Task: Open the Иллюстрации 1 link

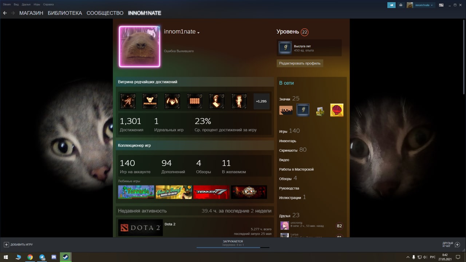Action: pos(292,197)
